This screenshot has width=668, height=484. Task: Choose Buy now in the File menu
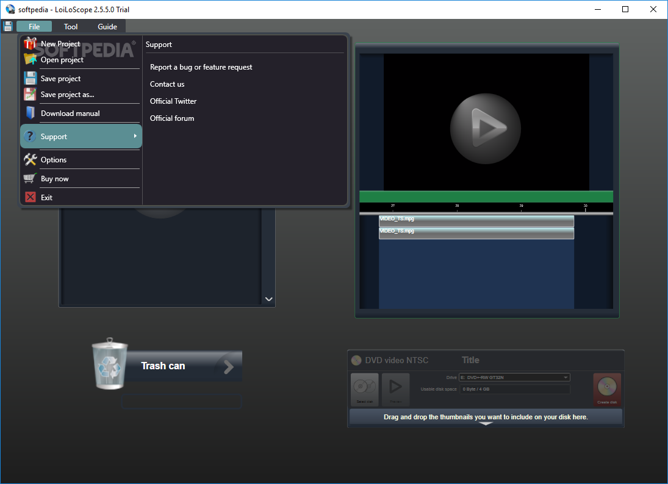pos(54,179)
